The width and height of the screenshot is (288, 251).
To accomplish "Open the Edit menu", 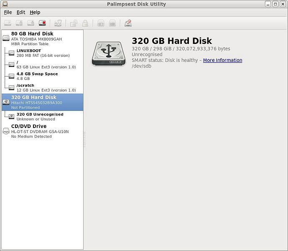I will [21, 13].
